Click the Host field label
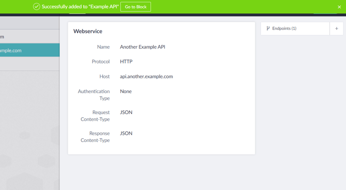This screenshot has height=190, width=346. pos(104,76)
